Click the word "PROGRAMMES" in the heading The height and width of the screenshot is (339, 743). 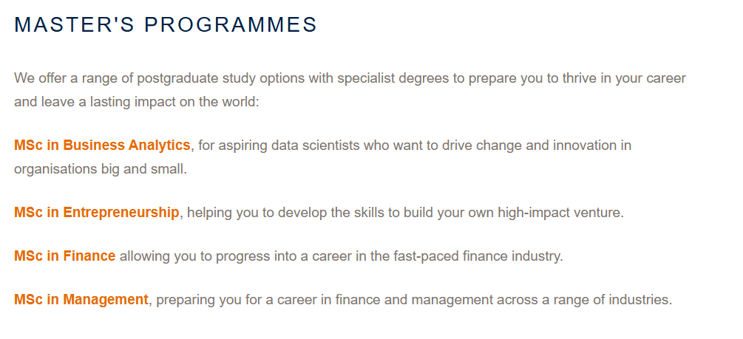[x=231, y=24]
